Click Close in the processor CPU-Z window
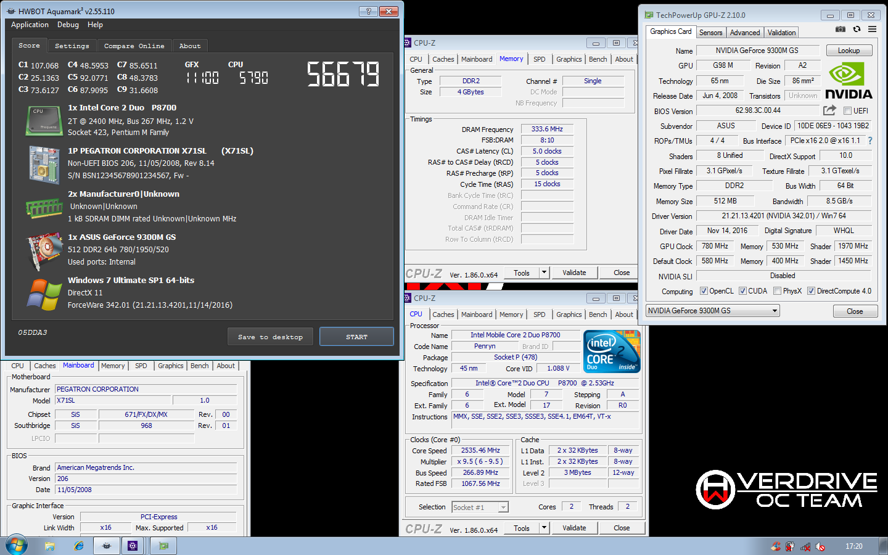Viewport: 888px width, 555px height. click(622, 528)
